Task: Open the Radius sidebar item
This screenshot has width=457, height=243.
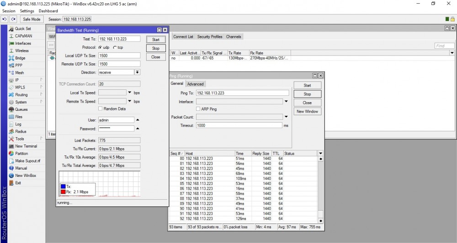Action: [x=21, y=131]
